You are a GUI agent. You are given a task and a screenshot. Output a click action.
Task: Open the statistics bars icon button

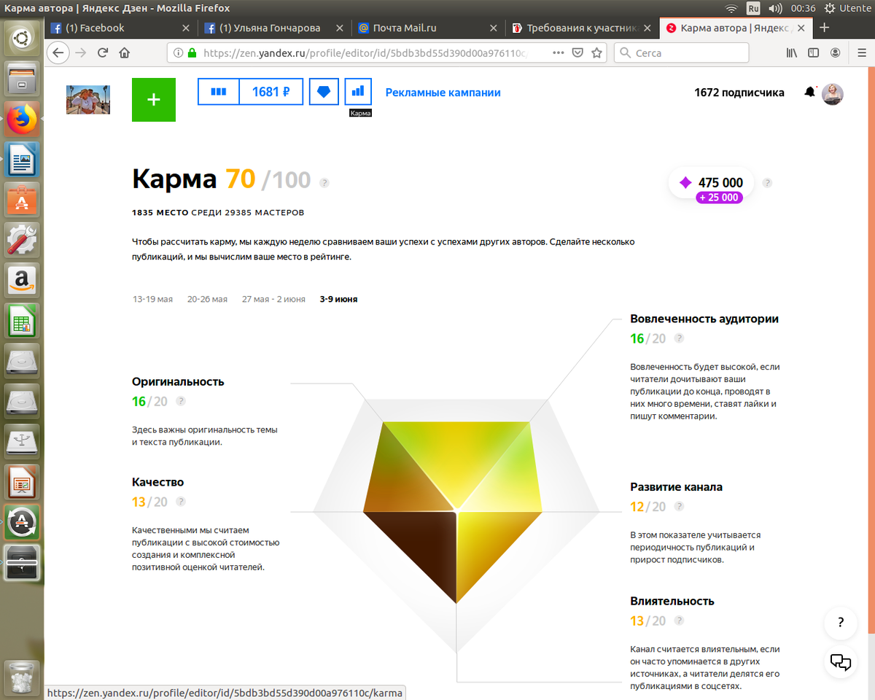coord(219,92)
